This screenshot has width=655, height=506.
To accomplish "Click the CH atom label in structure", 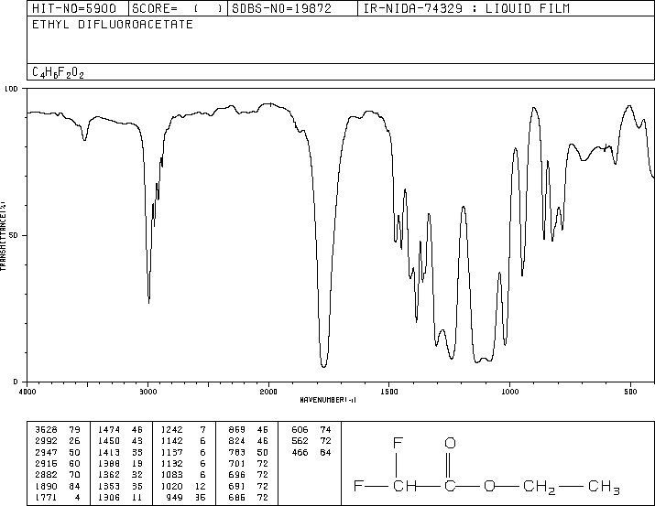I will 405,486.
